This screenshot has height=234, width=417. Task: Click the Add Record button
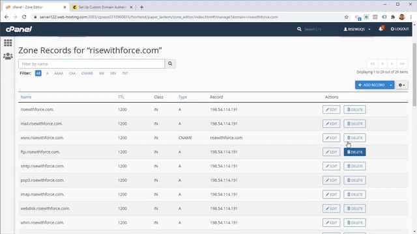tap(371, 85)
